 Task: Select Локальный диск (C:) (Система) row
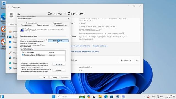pos(43,55)
